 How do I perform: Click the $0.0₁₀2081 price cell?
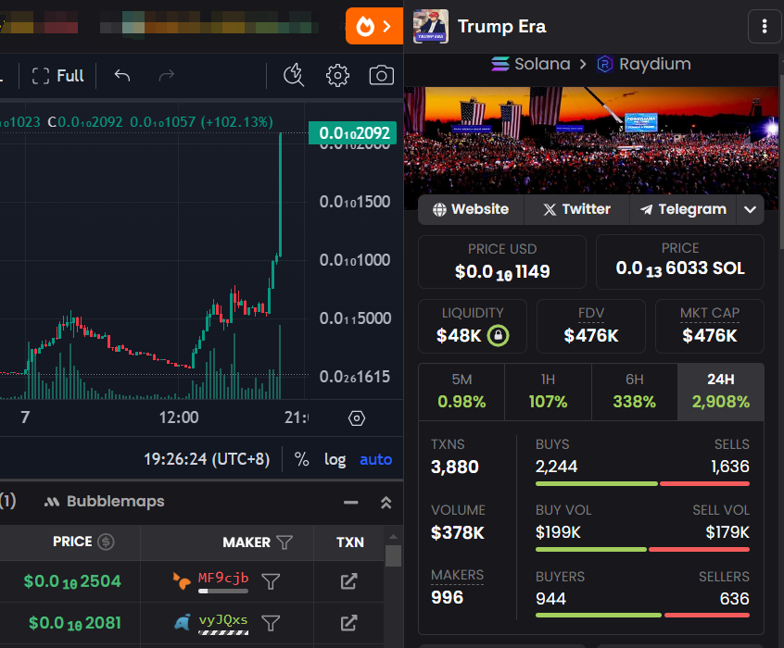pyautogui.click(x=75, y=623)
